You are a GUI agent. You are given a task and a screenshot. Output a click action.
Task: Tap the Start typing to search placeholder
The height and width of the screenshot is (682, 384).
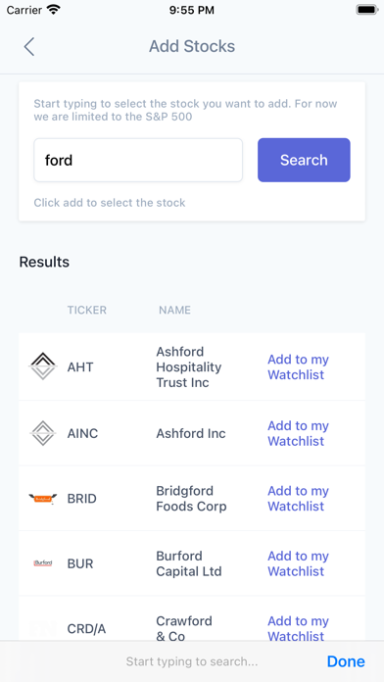192,661
